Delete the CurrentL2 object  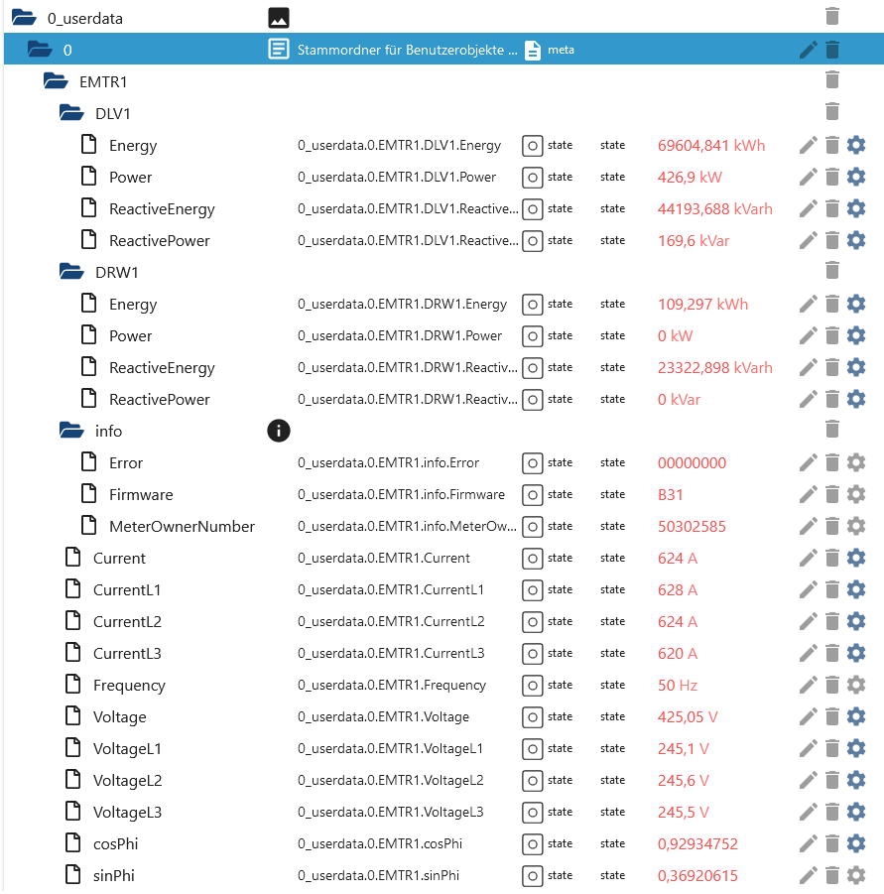tap(832, 621)
